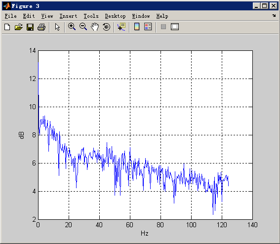The image size is (280, 244).
Task: Save the figure using floppy icon
Action: click(30, 27)
